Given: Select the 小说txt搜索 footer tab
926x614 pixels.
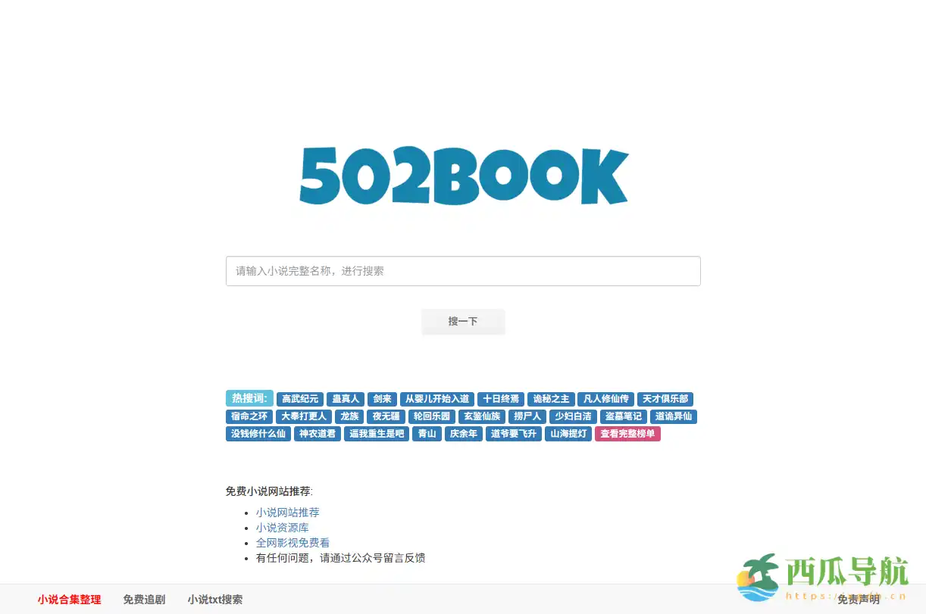Looking at the screenshot, I should pos(214,600).
